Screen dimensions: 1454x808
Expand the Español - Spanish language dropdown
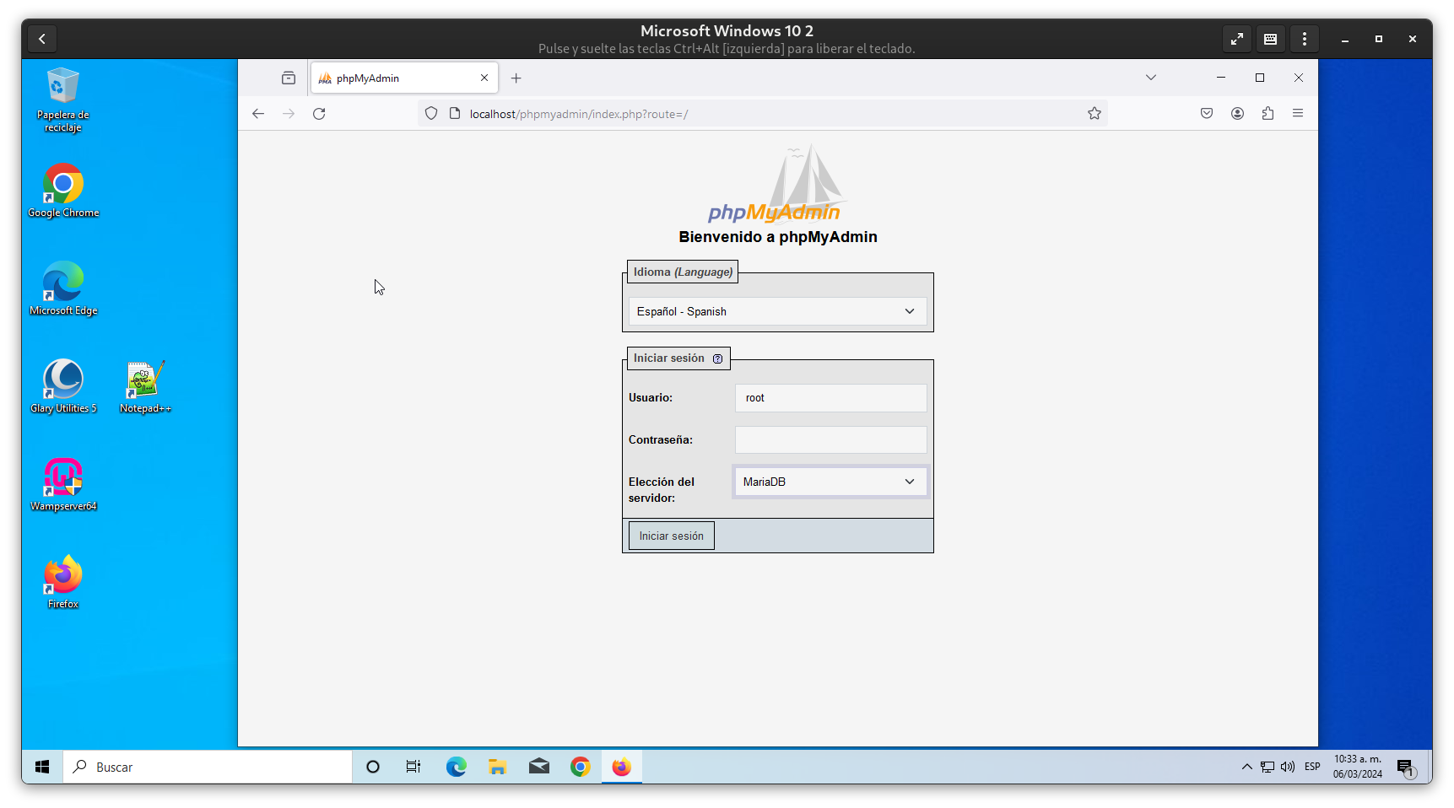tap(777, 311)
